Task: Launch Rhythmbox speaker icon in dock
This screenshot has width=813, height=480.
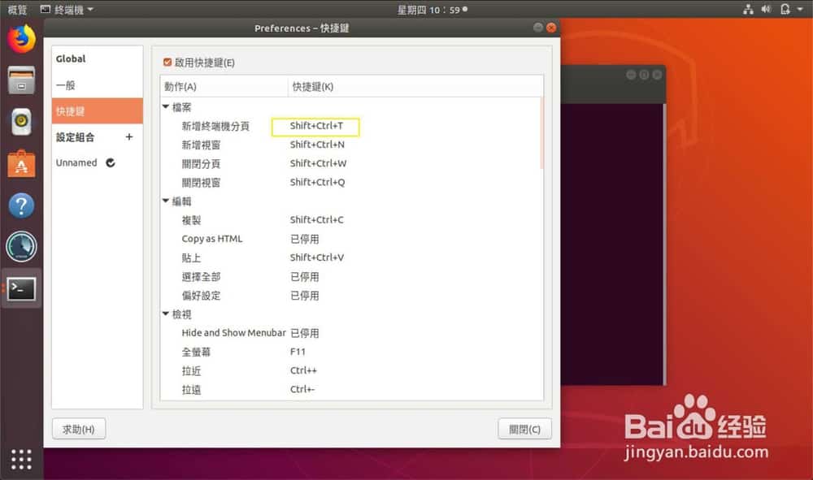Action: tap(21, 122)
